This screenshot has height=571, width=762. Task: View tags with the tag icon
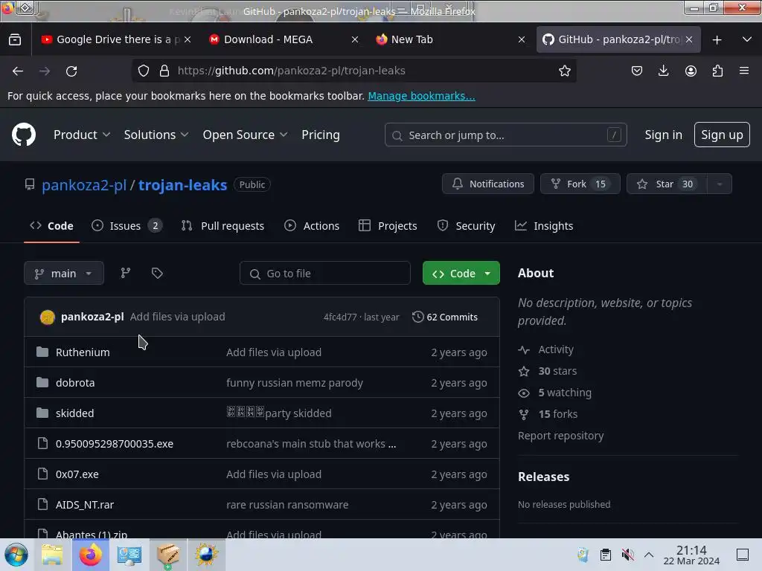pos(157,273)
